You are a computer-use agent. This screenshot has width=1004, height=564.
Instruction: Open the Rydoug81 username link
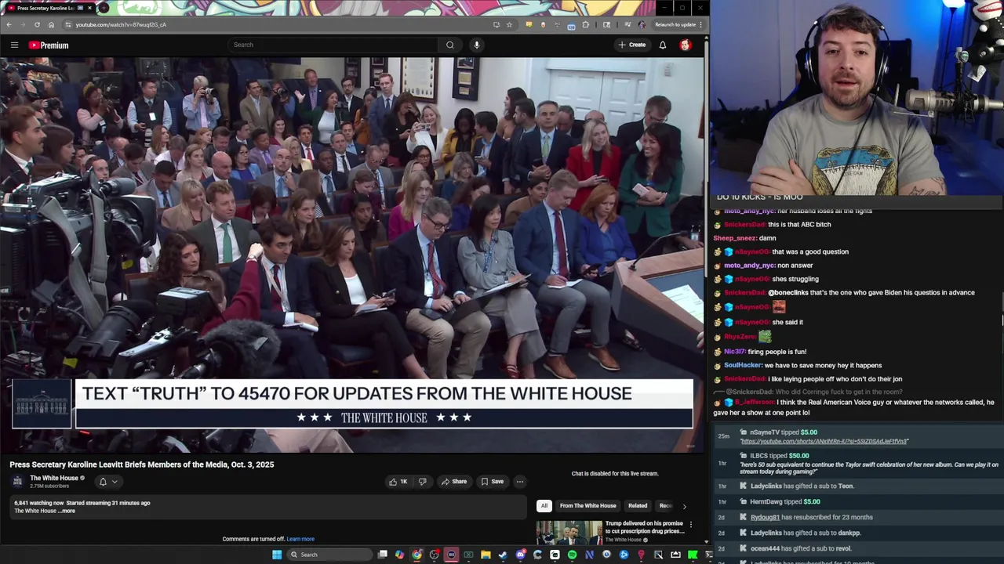click(x=765, y=517)
